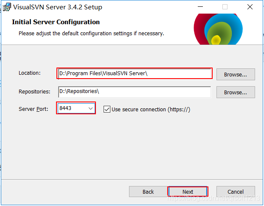The image size is (264, 206).
Task: Click the Next button
Action: [x=188, y=192]
